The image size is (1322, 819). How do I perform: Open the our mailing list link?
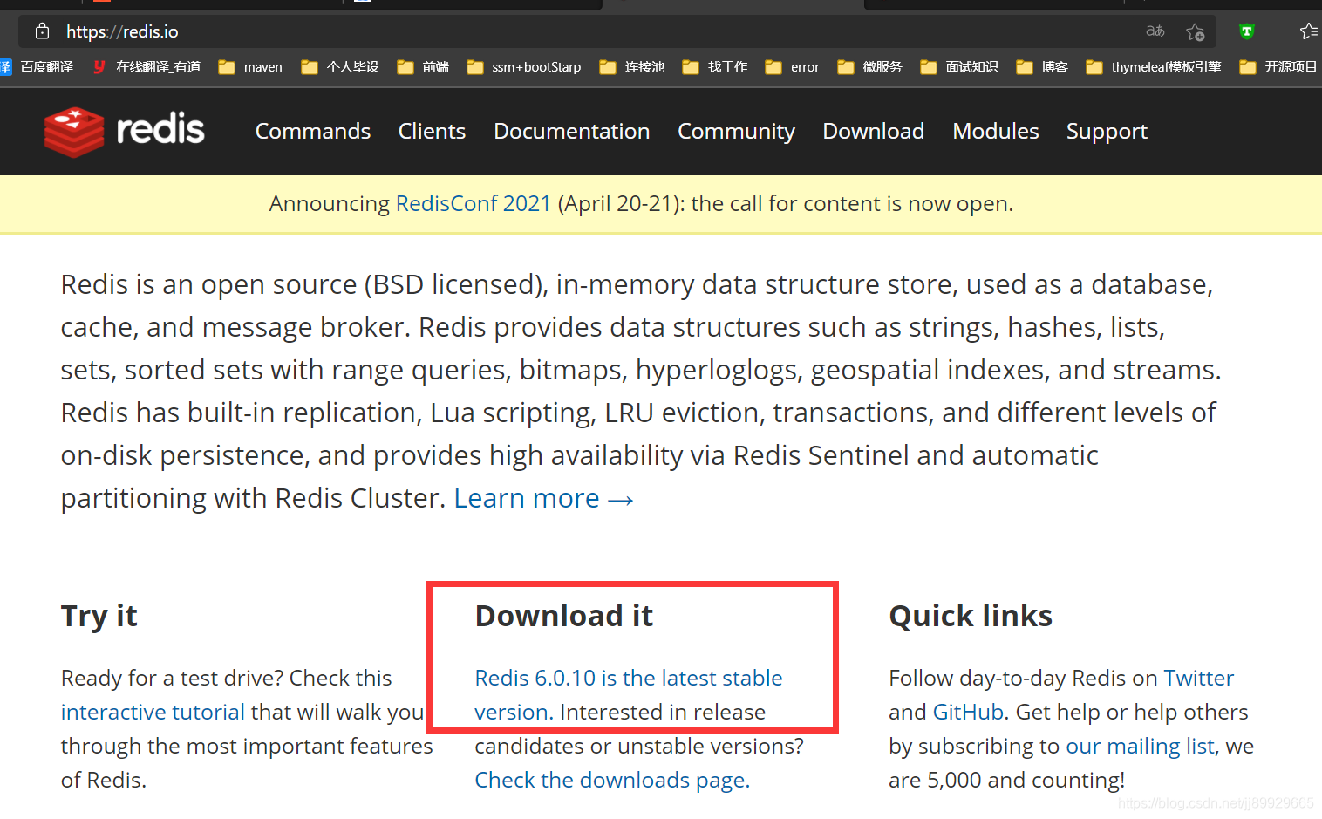(x=1141, y=747)
